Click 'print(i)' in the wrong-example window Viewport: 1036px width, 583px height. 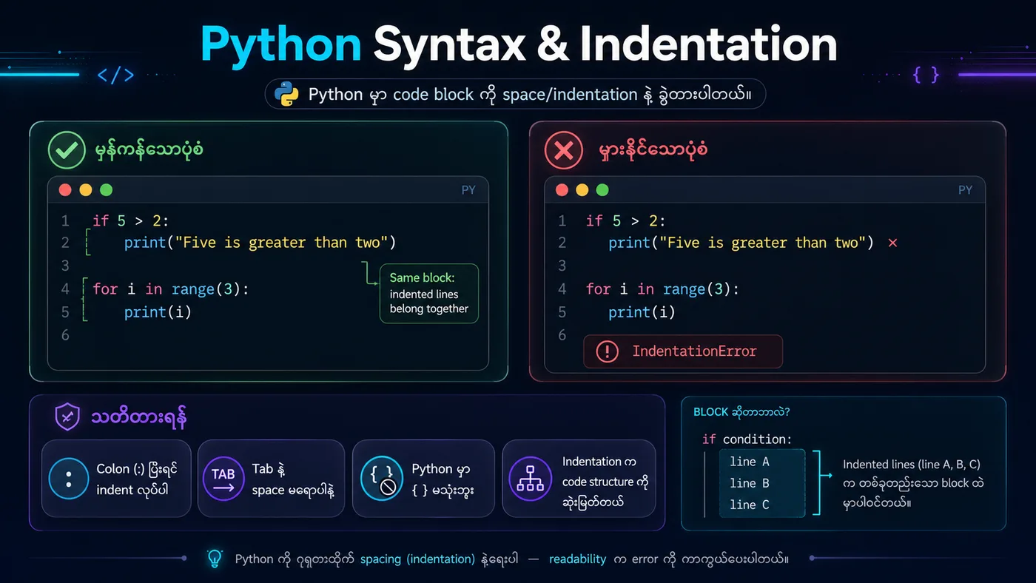click(642, 312)
